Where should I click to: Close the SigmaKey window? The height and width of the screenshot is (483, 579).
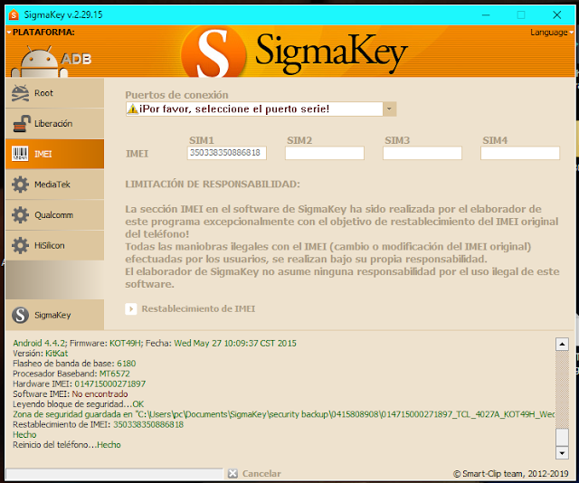tap(557, 15)
